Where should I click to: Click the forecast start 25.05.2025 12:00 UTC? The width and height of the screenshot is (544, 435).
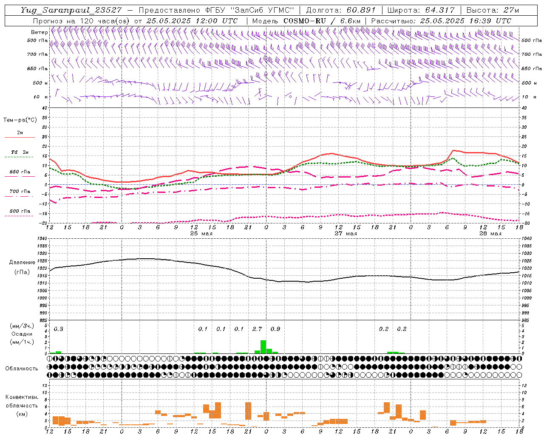[x=192, y=21]
